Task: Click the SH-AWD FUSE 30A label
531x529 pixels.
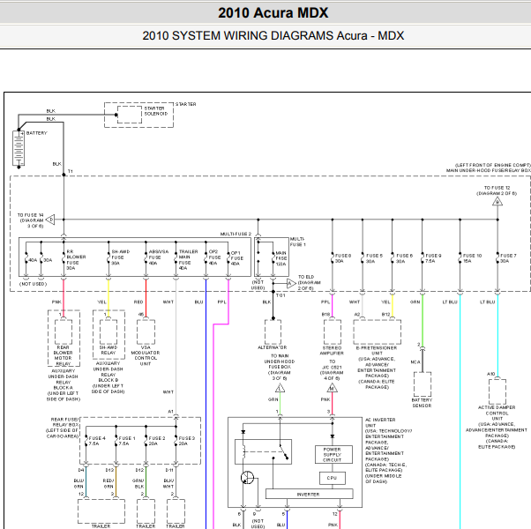Action: 121,257
